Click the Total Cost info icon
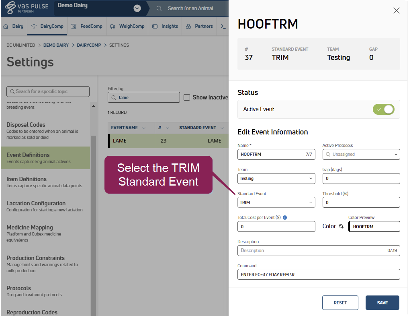The height and width of the screenshot is (316, 409). (285, 217)
